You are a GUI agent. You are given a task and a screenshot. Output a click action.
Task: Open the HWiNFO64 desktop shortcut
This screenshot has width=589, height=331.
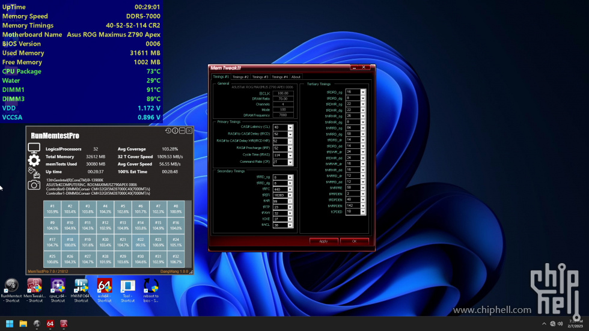[x=81, y=291]
